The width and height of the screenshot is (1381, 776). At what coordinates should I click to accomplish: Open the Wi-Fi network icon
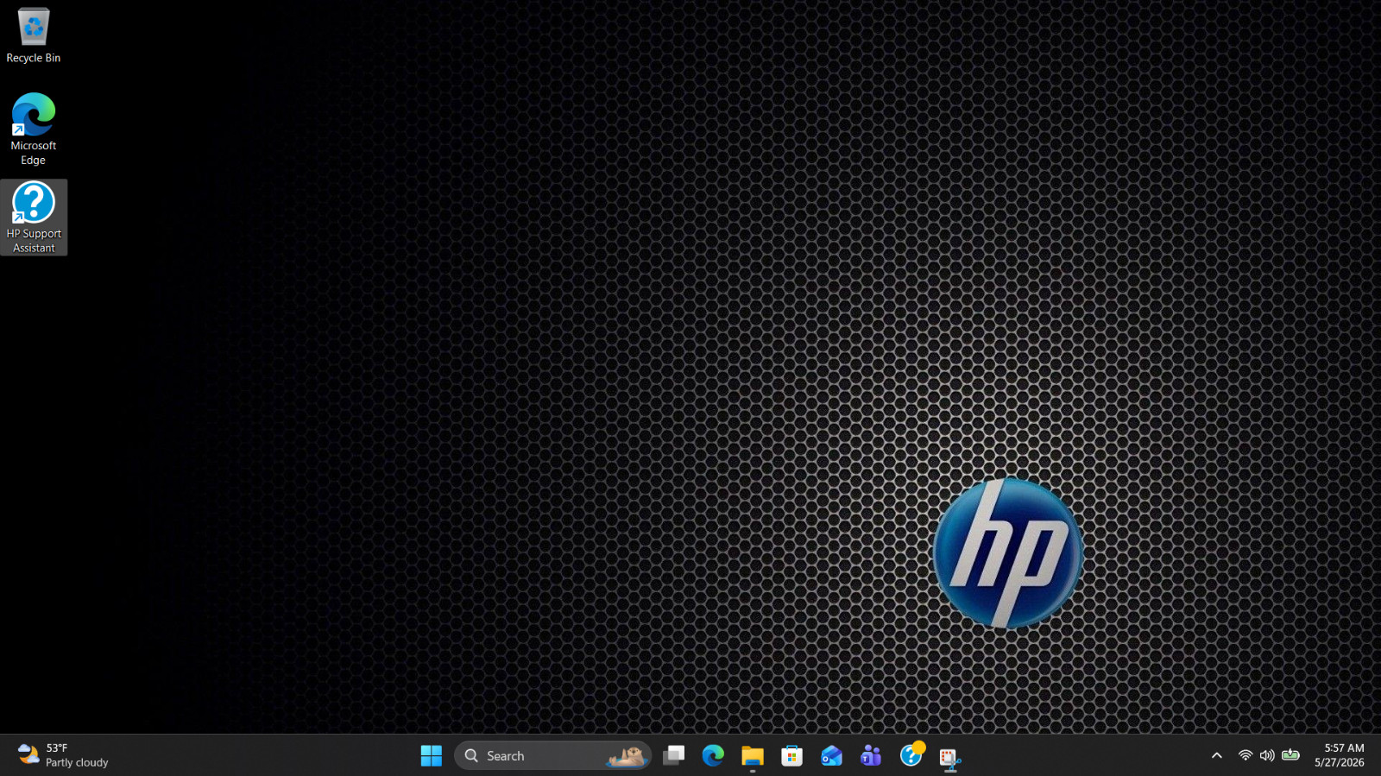(1245, 755)
